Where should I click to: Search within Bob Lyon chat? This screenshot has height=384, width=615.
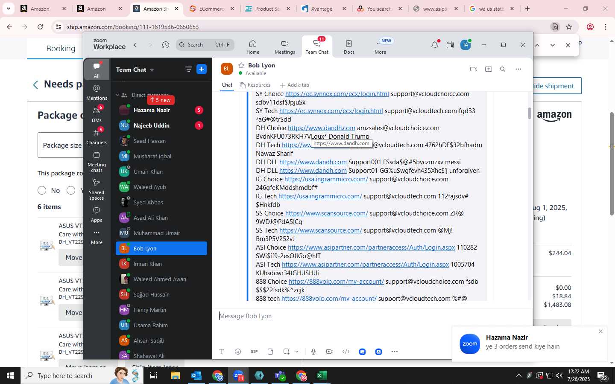[503, 69]
